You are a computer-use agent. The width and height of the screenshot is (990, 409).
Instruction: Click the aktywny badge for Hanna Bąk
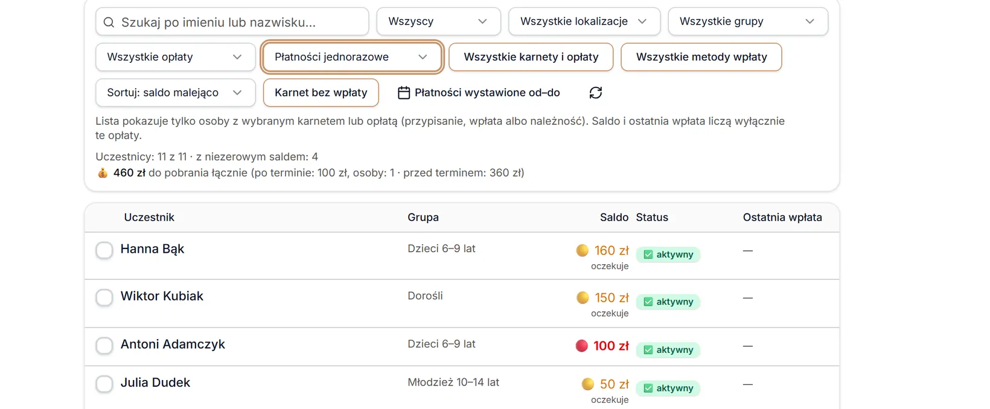click(668, 255)
